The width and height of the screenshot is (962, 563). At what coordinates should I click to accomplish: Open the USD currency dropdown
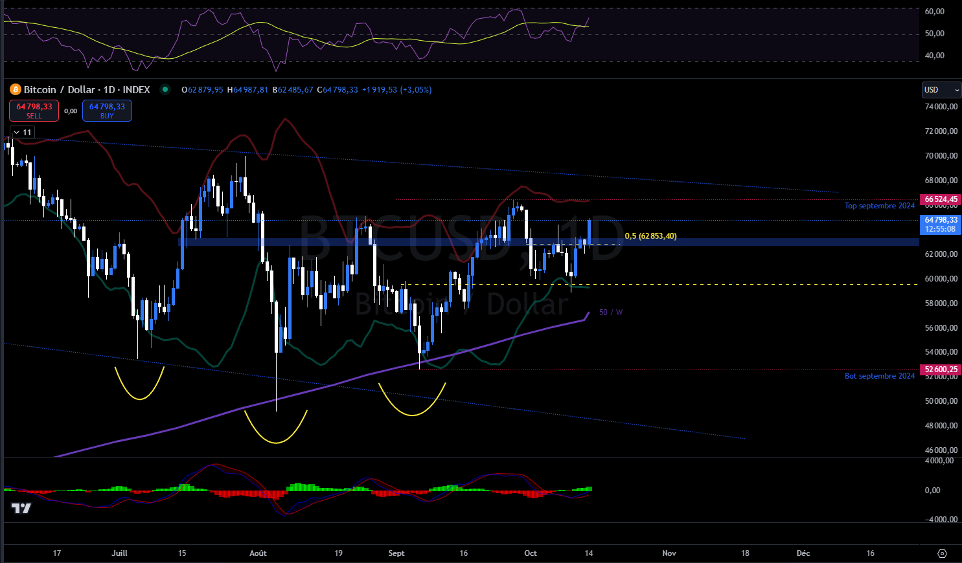(940, 89)
